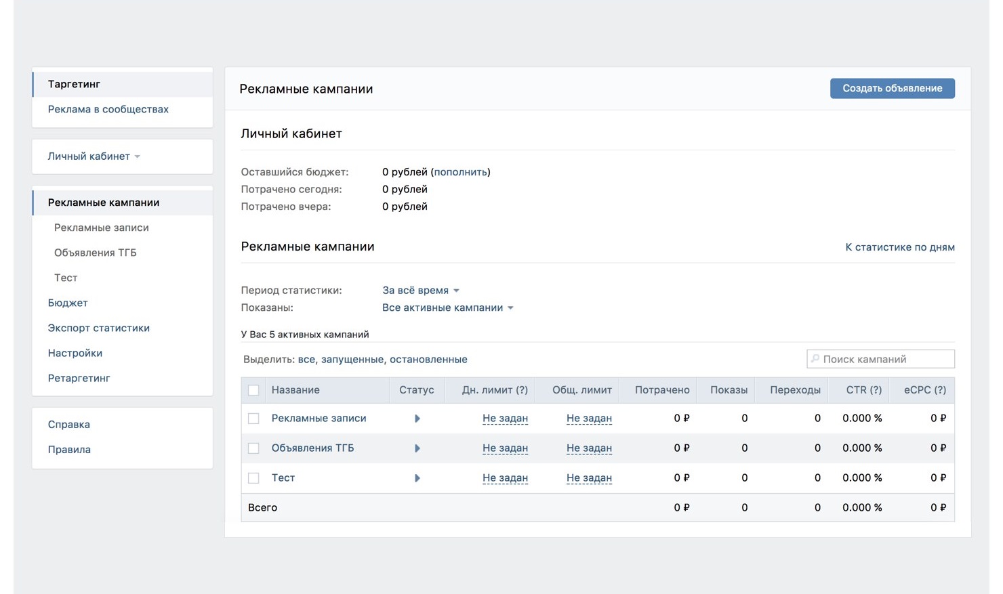1003x594 pixels.
Task: Check the Тест campaign row checkbox
Action: [253, 478]
